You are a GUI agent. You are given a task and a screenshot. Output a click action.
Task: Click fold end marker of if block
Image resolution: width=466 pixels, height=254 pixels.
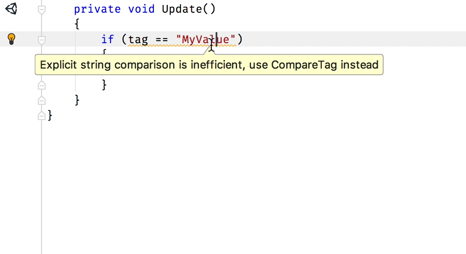point(42,85)
